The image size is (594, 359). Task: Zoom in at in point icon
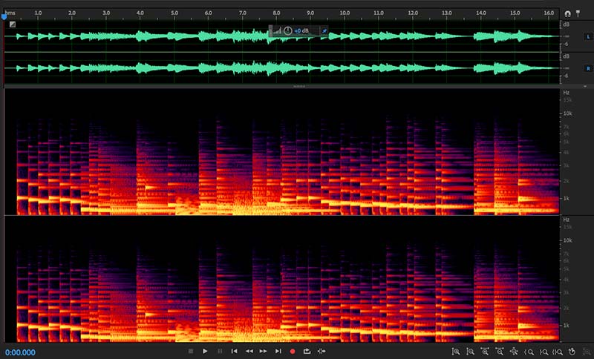[x=529, y=352]
